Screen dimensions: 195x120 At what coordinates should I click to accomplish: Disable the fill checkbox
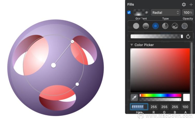click(x=129, y=12)
